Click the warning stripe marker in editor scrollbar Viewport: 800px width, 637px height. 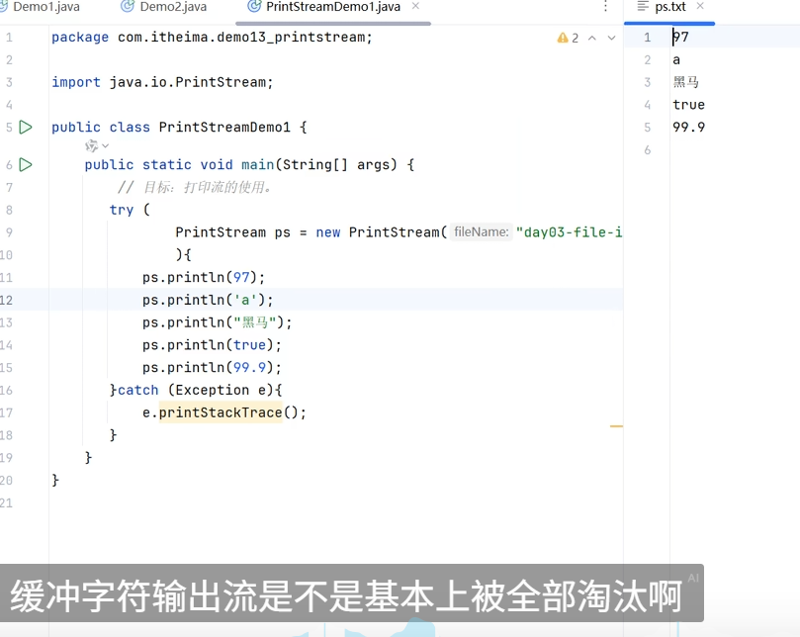pos(616,425)
